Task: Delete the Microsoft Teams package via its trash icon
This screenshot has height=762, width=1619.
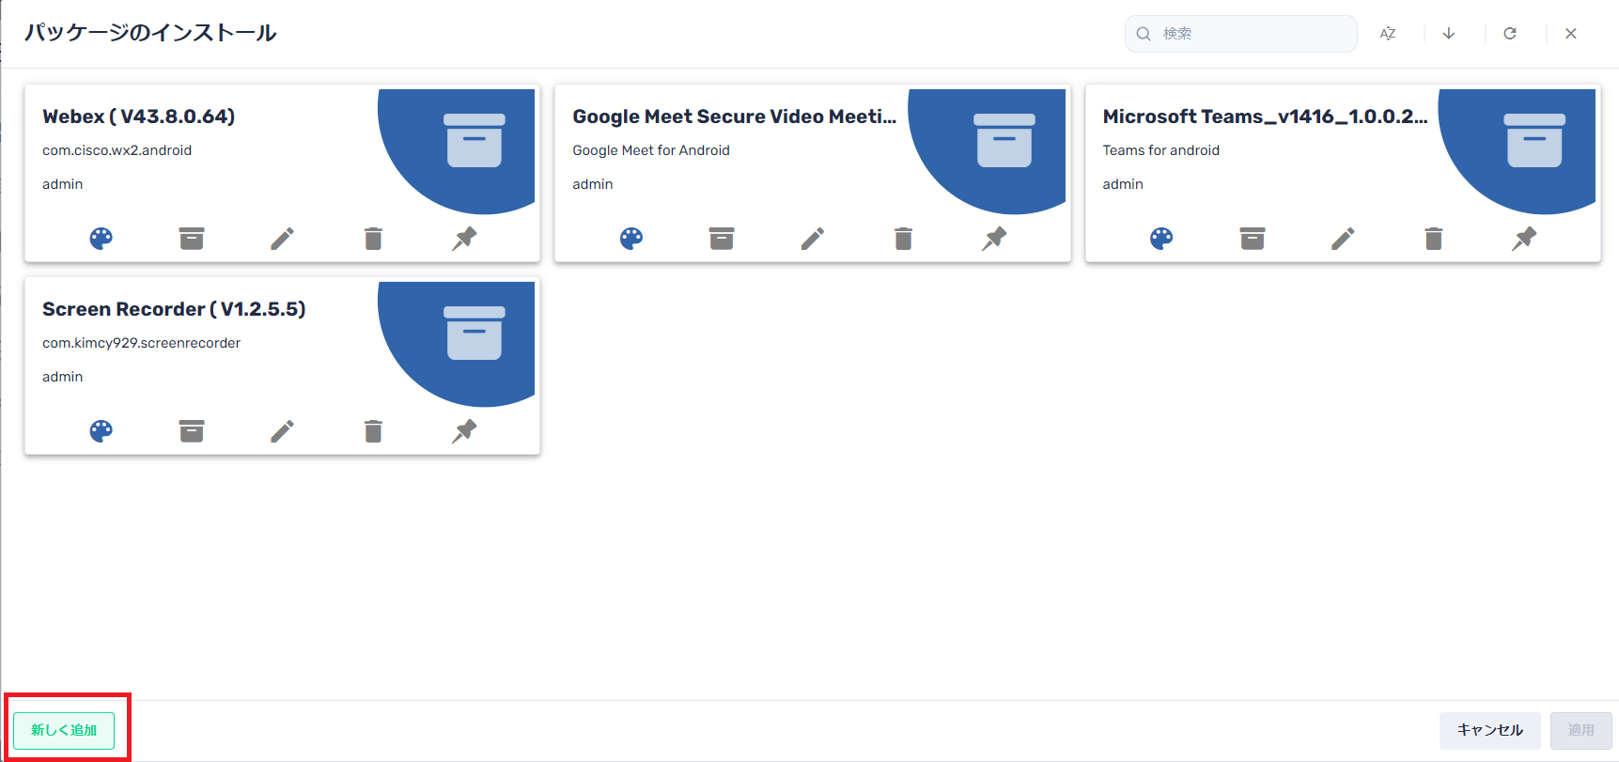Action: [1434, 239]
